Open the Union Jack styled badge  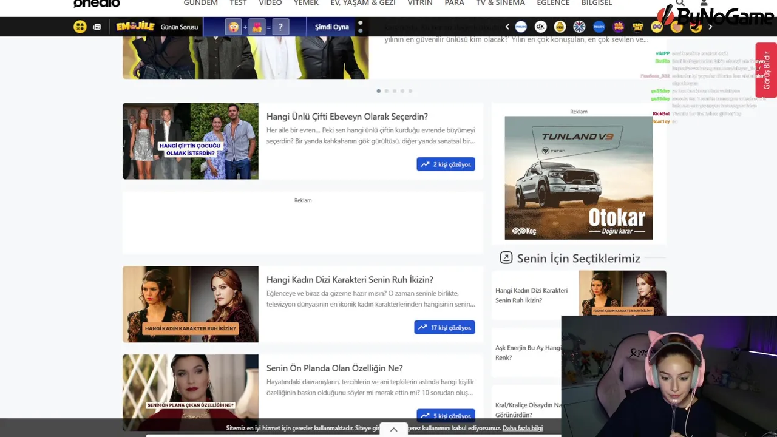click(580, 27)
